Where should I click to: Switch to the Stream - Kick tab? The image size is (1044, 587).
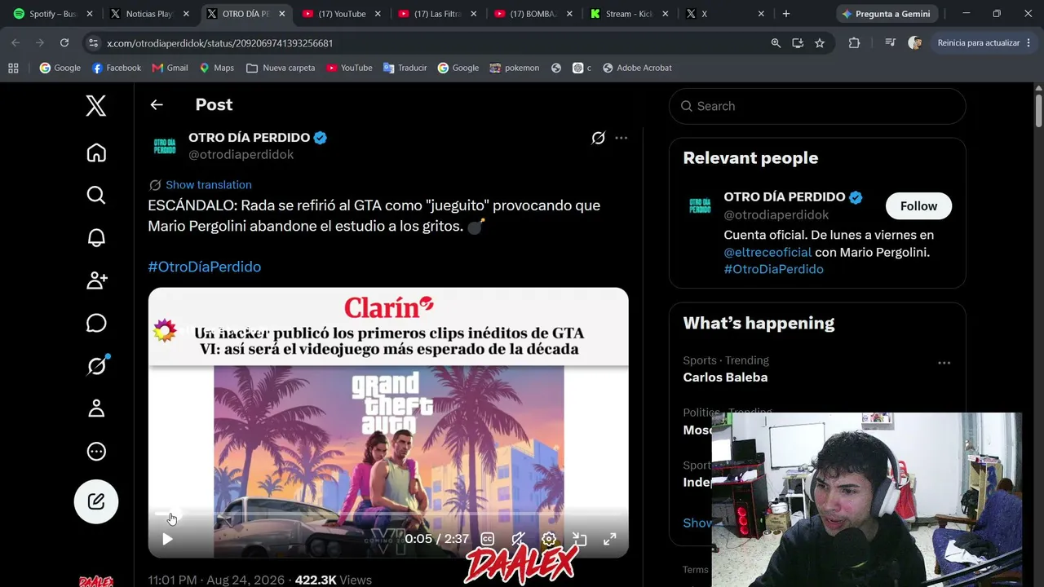[x=629, y=14]
